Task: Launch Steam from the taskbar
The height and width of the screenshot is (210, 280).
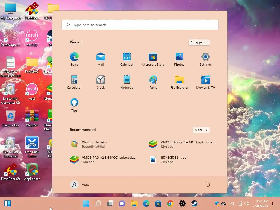Action: point(194,203)
